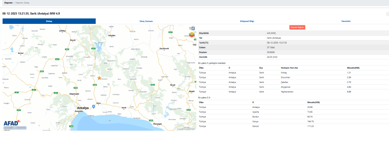
Task: Switch to the Detay tab
Action: 49,21
